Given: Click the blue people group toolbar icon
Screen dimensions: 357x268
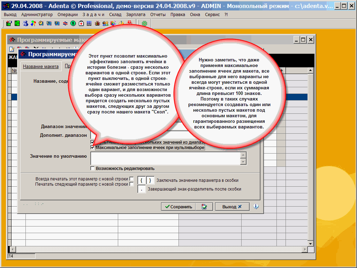Looking at the screenshot, I should [x=25, y=23].
